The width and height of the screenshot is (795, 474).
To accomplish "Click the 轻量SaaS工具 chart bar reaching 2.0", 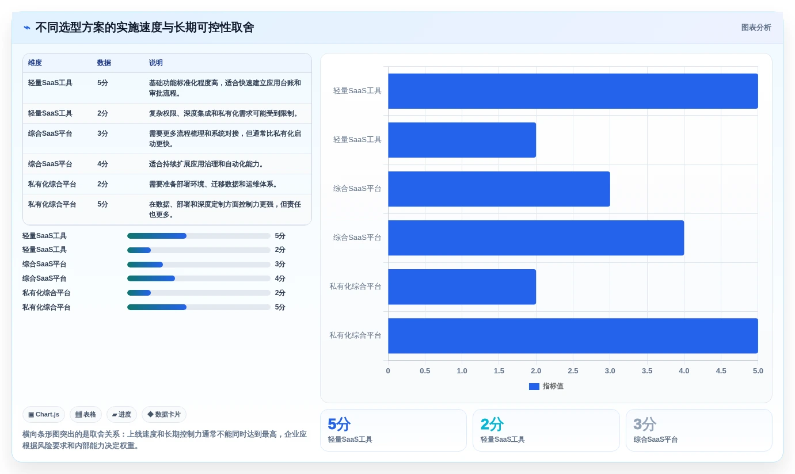I will [462, 140].
